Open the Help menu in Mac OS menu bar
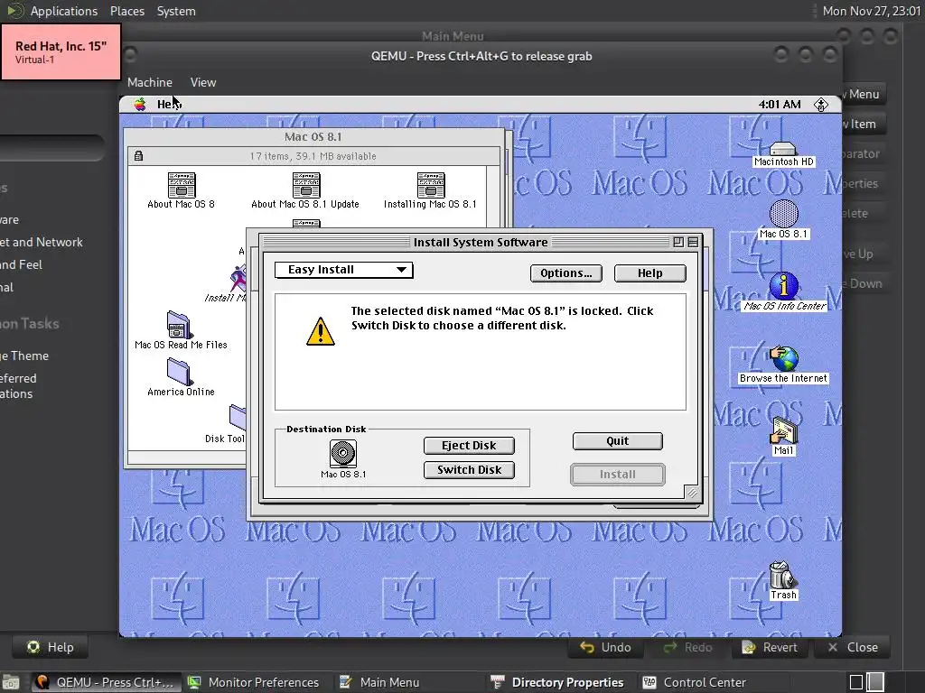Viewport: 925px width, 693px height. (x=169, y=105)
